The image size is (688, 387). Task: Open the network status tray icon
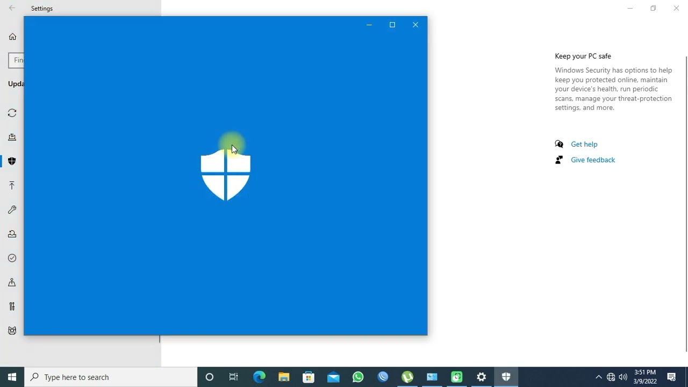click(x=611, y=377)
